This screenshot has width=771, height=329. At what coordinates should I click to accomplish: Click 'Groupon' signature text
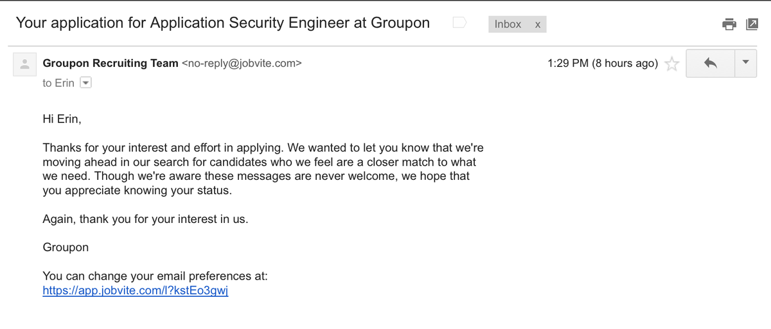[66, 247]
